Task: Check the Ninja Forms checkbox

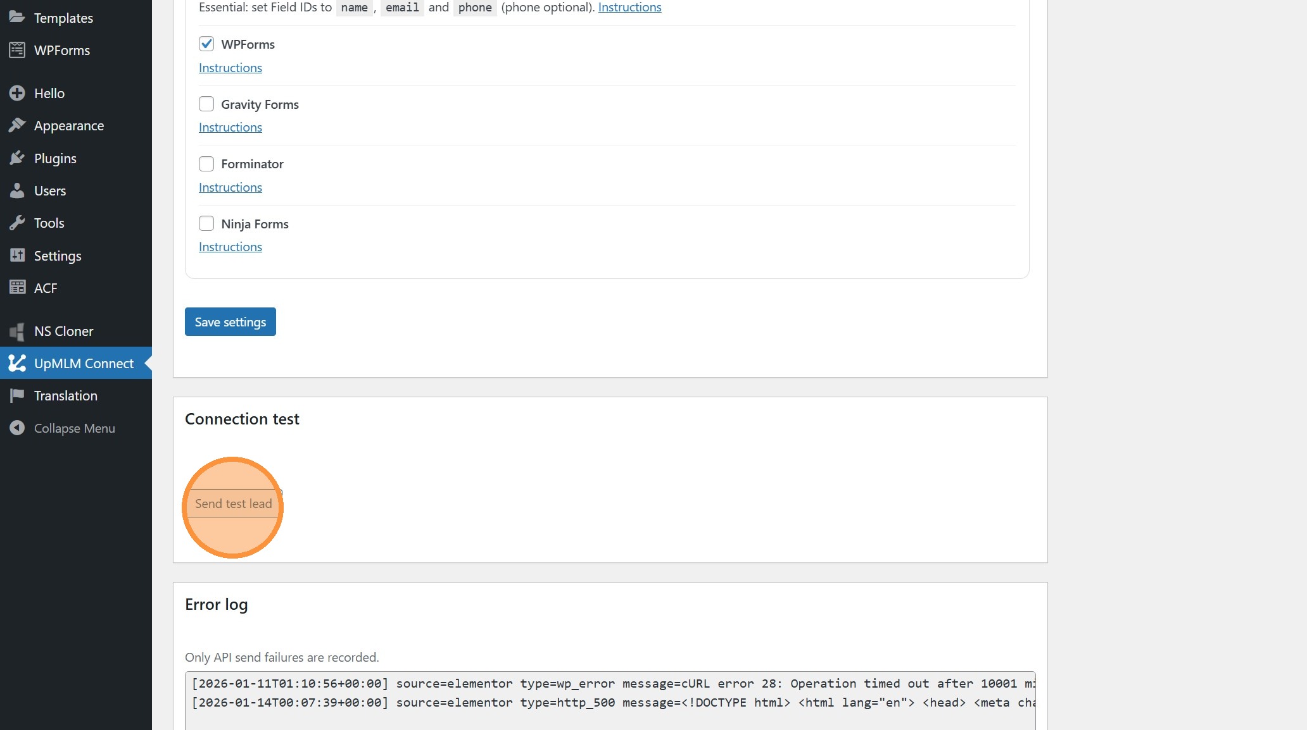Action: [x=206, y=223]
